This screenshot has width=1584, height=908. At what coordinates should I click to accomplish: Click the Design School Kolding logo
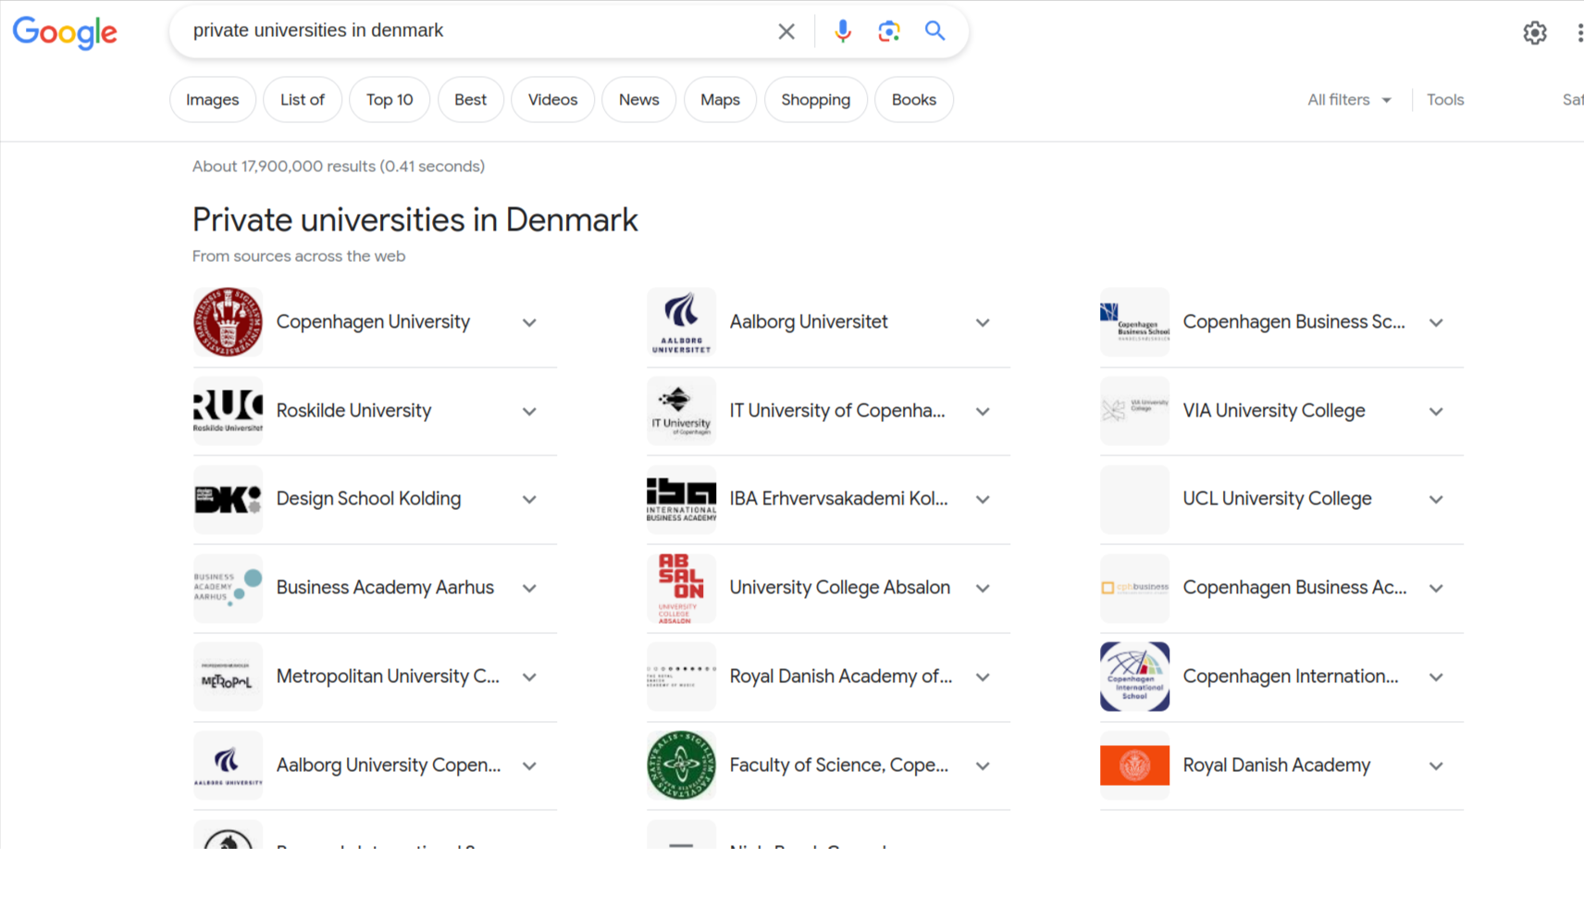click(228, 500)
